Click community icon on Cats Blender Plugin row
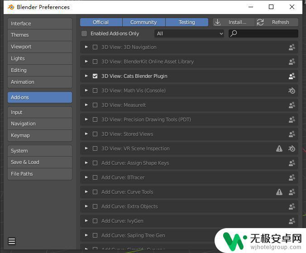The height and width of the screenshot is (253, 306). (292, 76)
